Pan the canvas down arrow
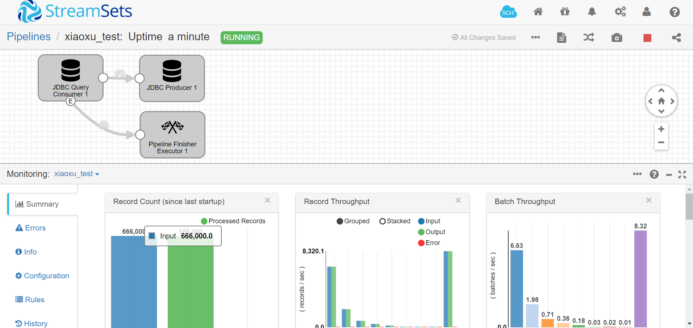Image resolution: width=693 pixels, height=328 pixels. (x=661, y=111)
